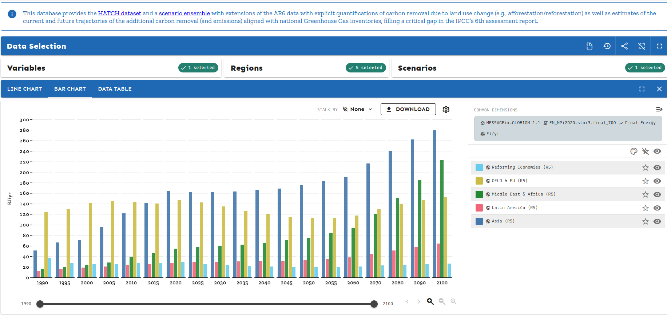Click the share icon in Data Selection header
The width and height of the screenshot is (667, 316).
pos(624,46)
